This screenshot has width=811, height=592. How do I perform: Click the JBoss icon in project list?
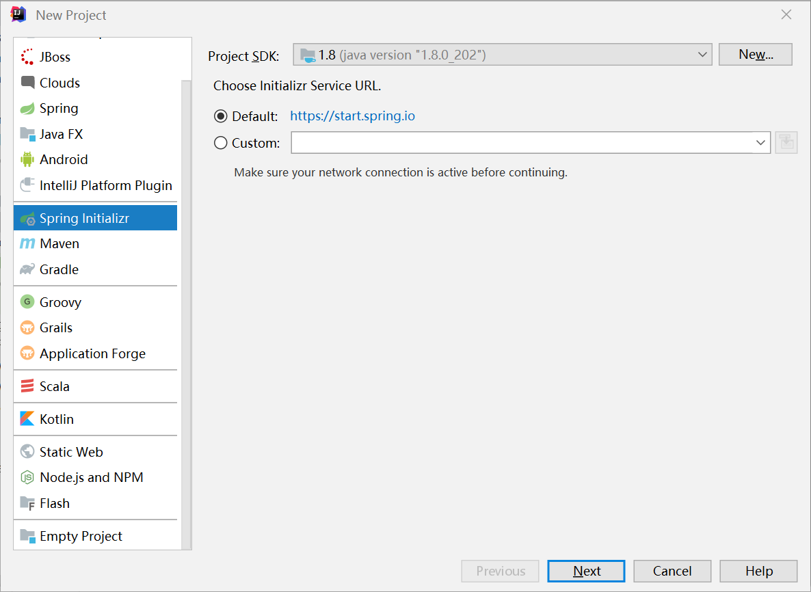pos(27,57)
